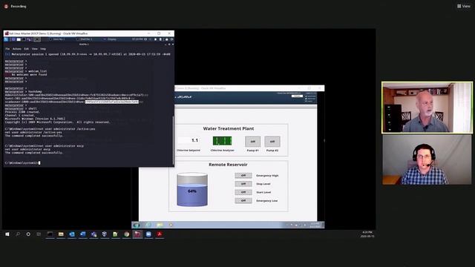
Task: Open the Zoom taskbar icon
Action: tap(148, 234)
